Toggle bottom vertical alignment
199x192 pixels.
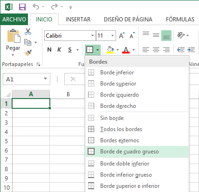pos(166,35)
